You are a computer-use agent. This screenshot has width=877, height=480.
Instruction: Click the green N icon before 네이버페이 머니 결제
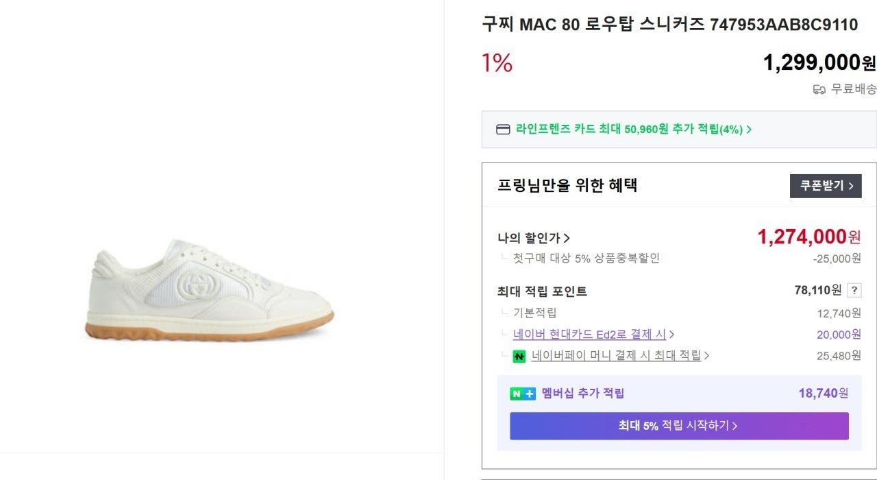518,355
